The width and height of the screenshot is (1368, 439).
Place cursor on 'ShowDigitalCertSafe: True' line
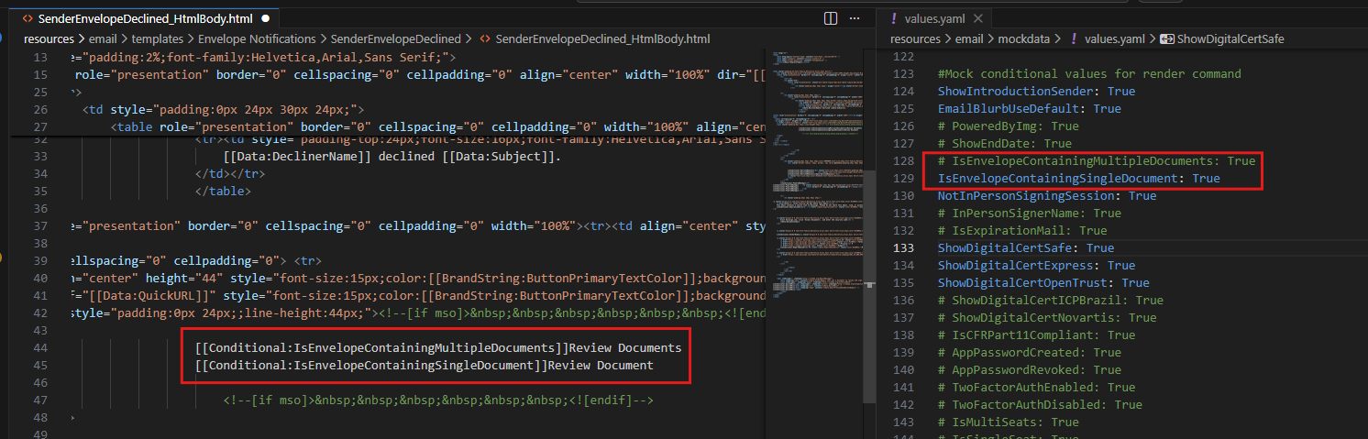pos(1026,247)
